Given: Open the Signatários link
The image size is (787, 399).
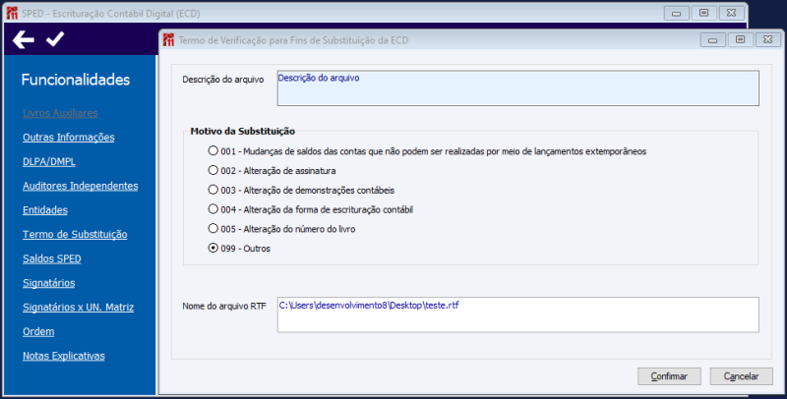Looking at the screenshot, I should pyautogui.click(x=48, y=283).
